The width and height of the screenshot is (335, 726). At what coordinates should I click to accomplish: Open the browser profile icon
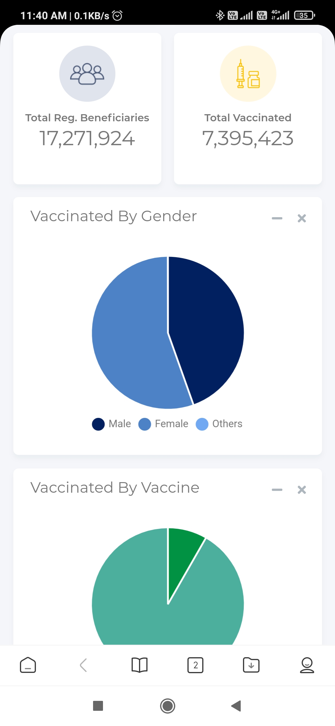[x=307, y=665]
